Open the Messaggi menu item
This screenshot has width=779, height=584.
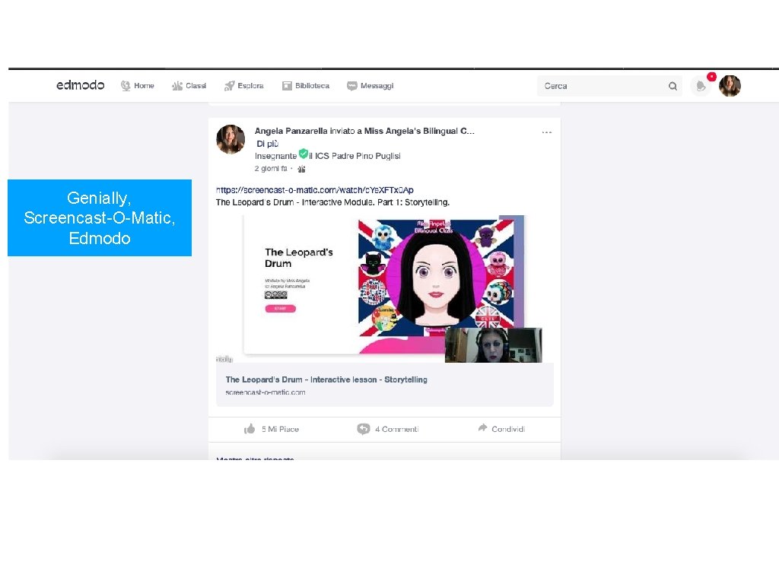(370, 85)
